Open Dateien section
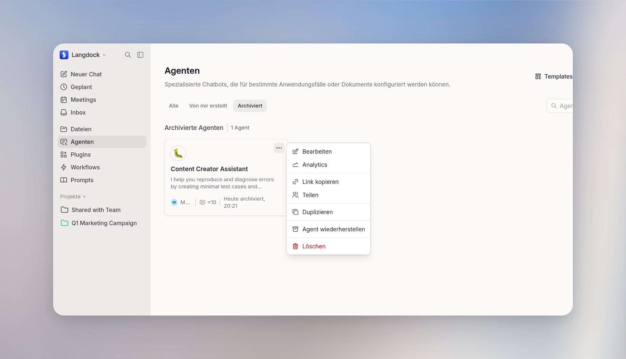626x359 pixels. coord(102,129)
